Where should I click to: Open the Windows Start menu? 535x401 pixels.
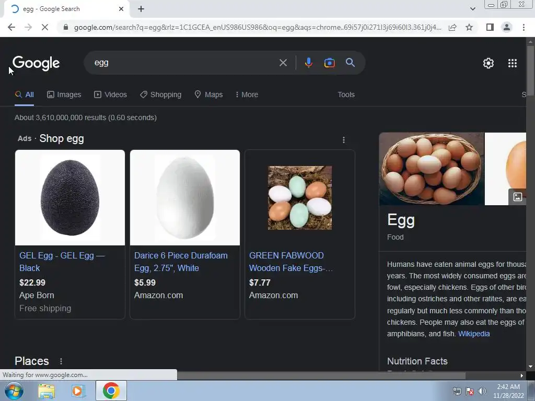[14, 391]
